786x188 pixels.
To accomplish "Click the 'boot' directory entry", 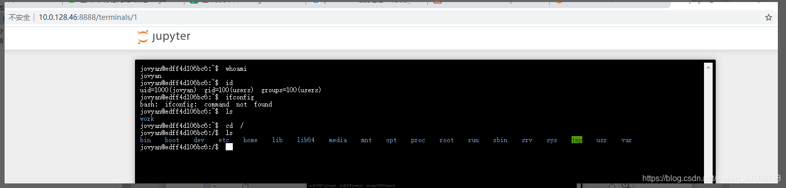I will 172,140.
